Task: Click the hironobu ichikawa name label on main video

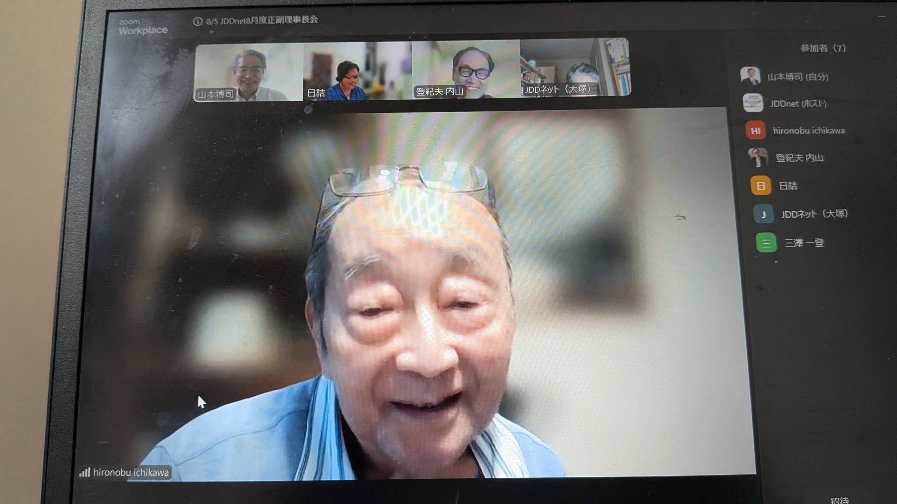Action: tap(131, 472)
